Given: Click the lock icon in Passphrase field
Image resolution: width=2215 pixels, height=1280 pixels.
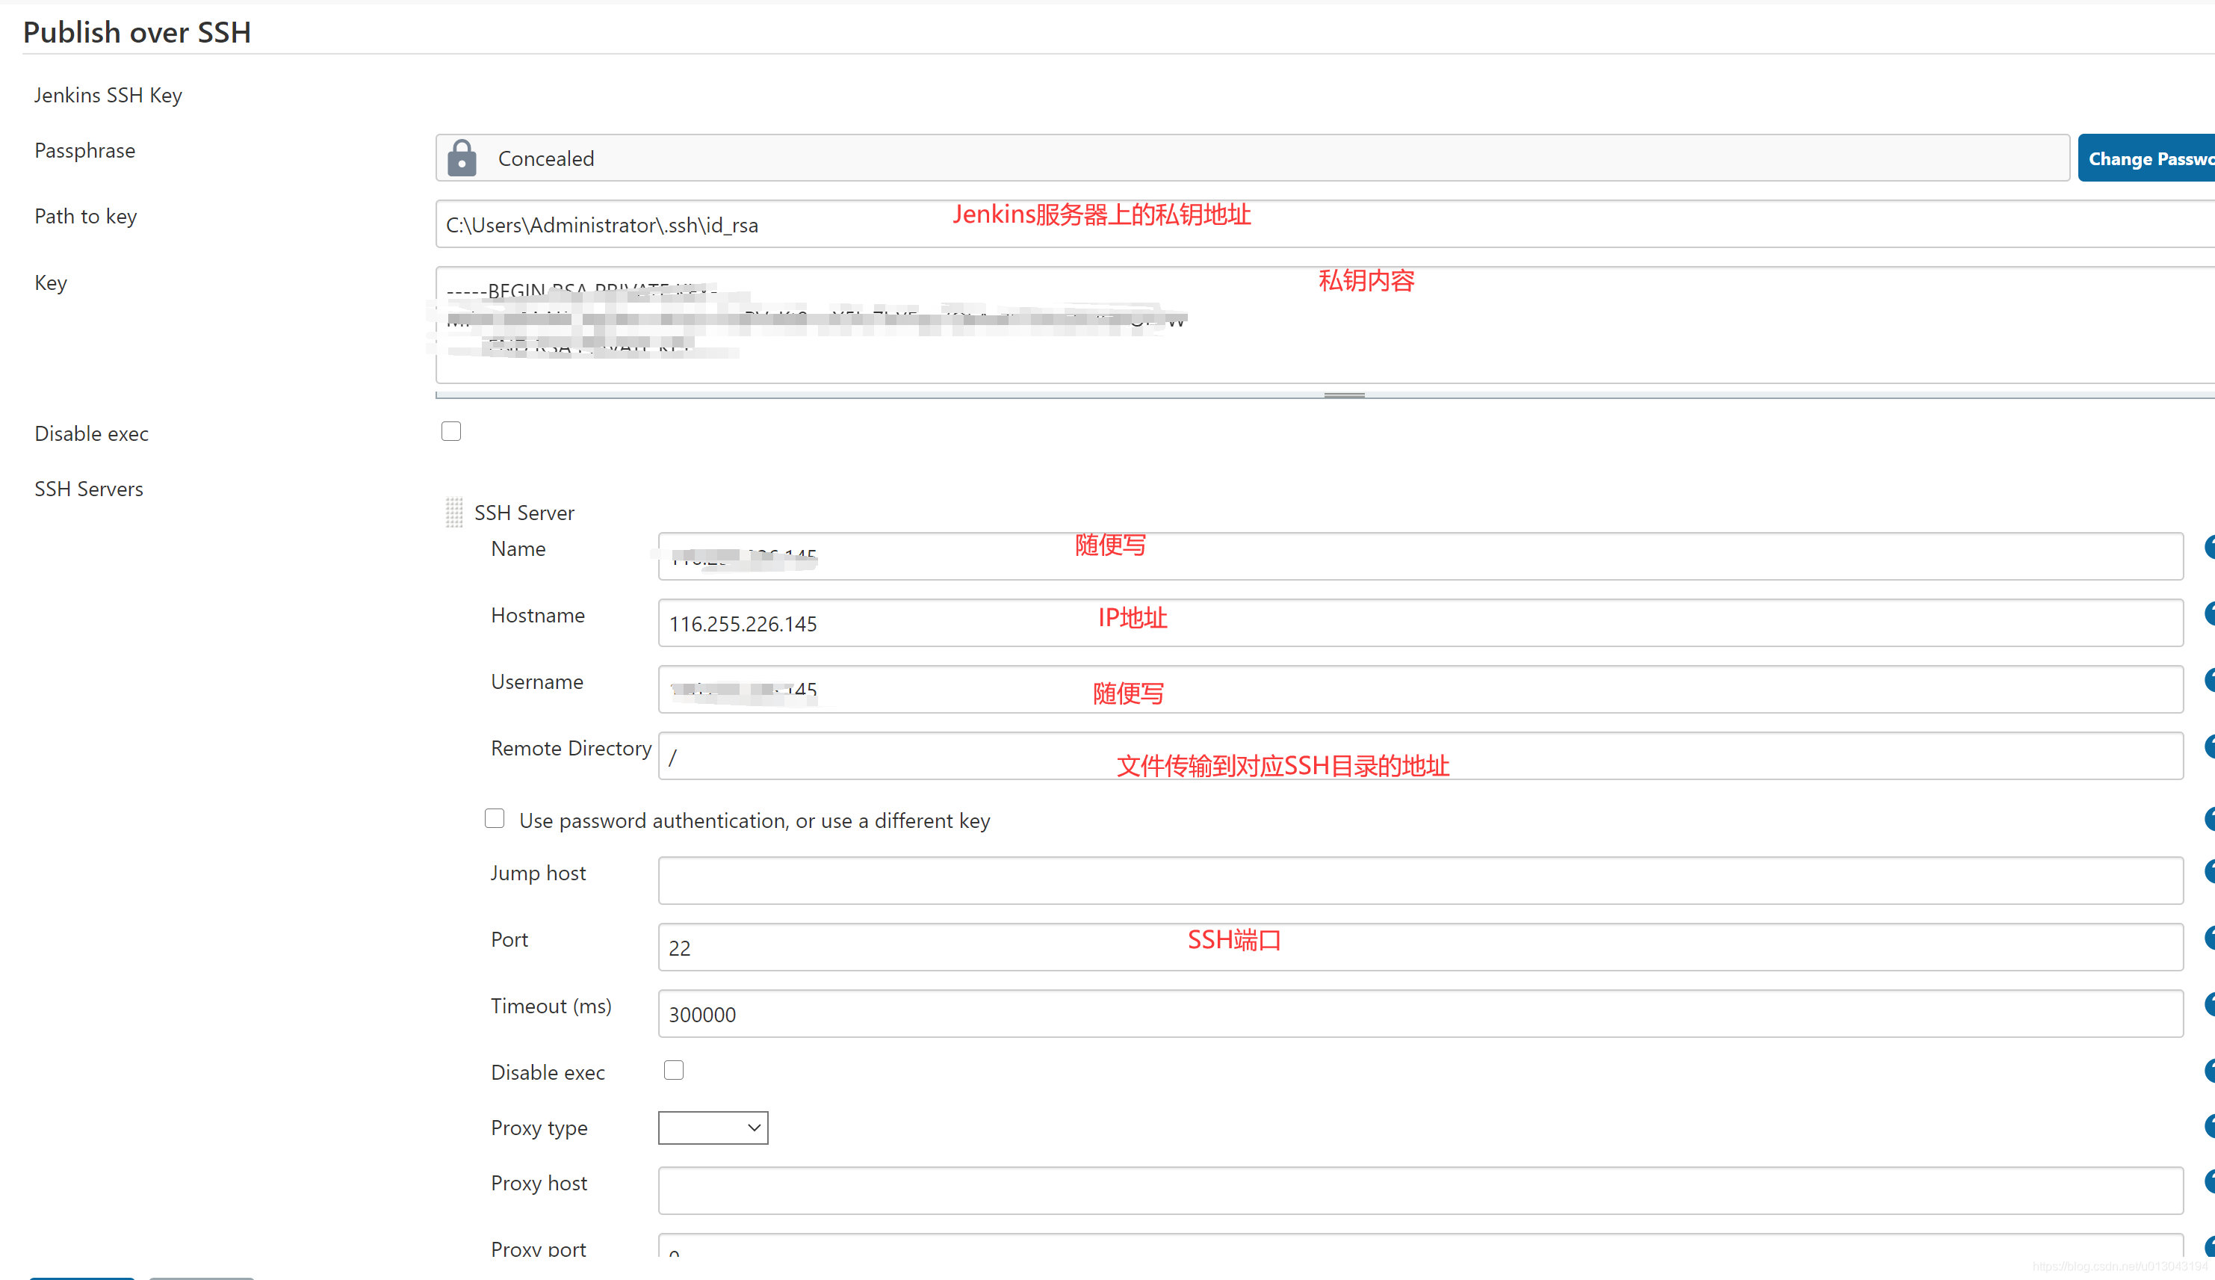Looking at the screenshot, I should 461,158.
